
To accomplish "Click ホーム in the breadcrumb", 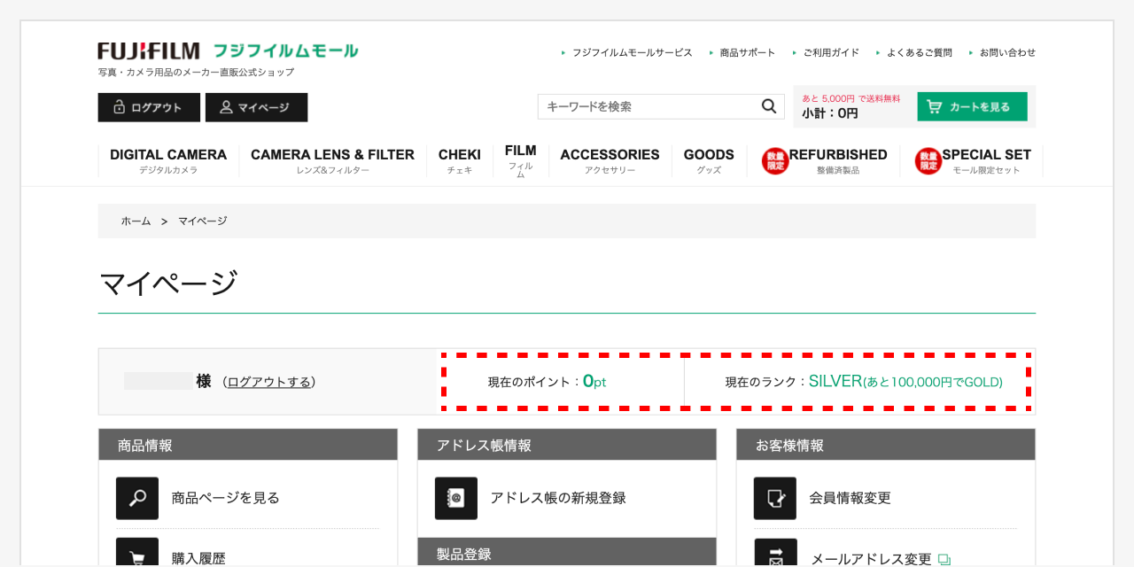I will click(136, 221).
